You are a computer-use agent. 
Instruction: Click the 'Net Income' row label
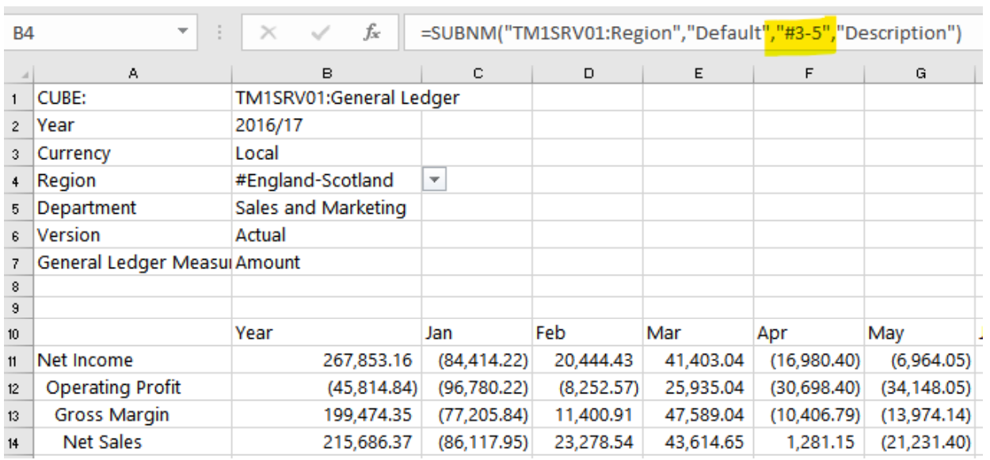pos(131,360)
